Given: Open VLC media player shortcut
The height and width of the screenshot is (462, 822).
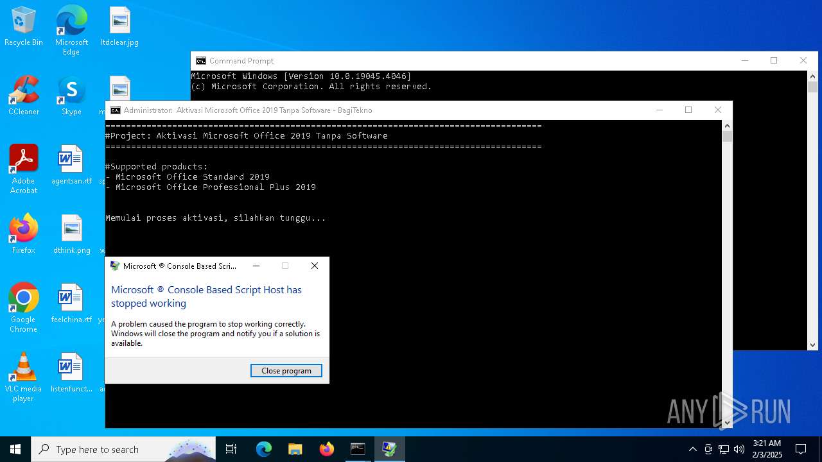Looking at the screenshot, I should click(x=24, y=377).
